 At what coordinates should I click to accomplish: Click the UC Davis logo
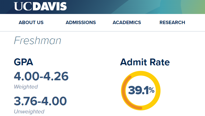[40, 6]
